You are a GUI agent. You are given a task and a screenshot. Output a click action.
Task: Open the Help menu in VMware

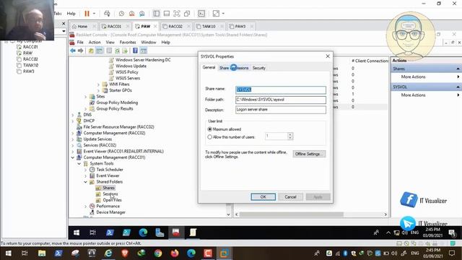click(x=71, y=14)
